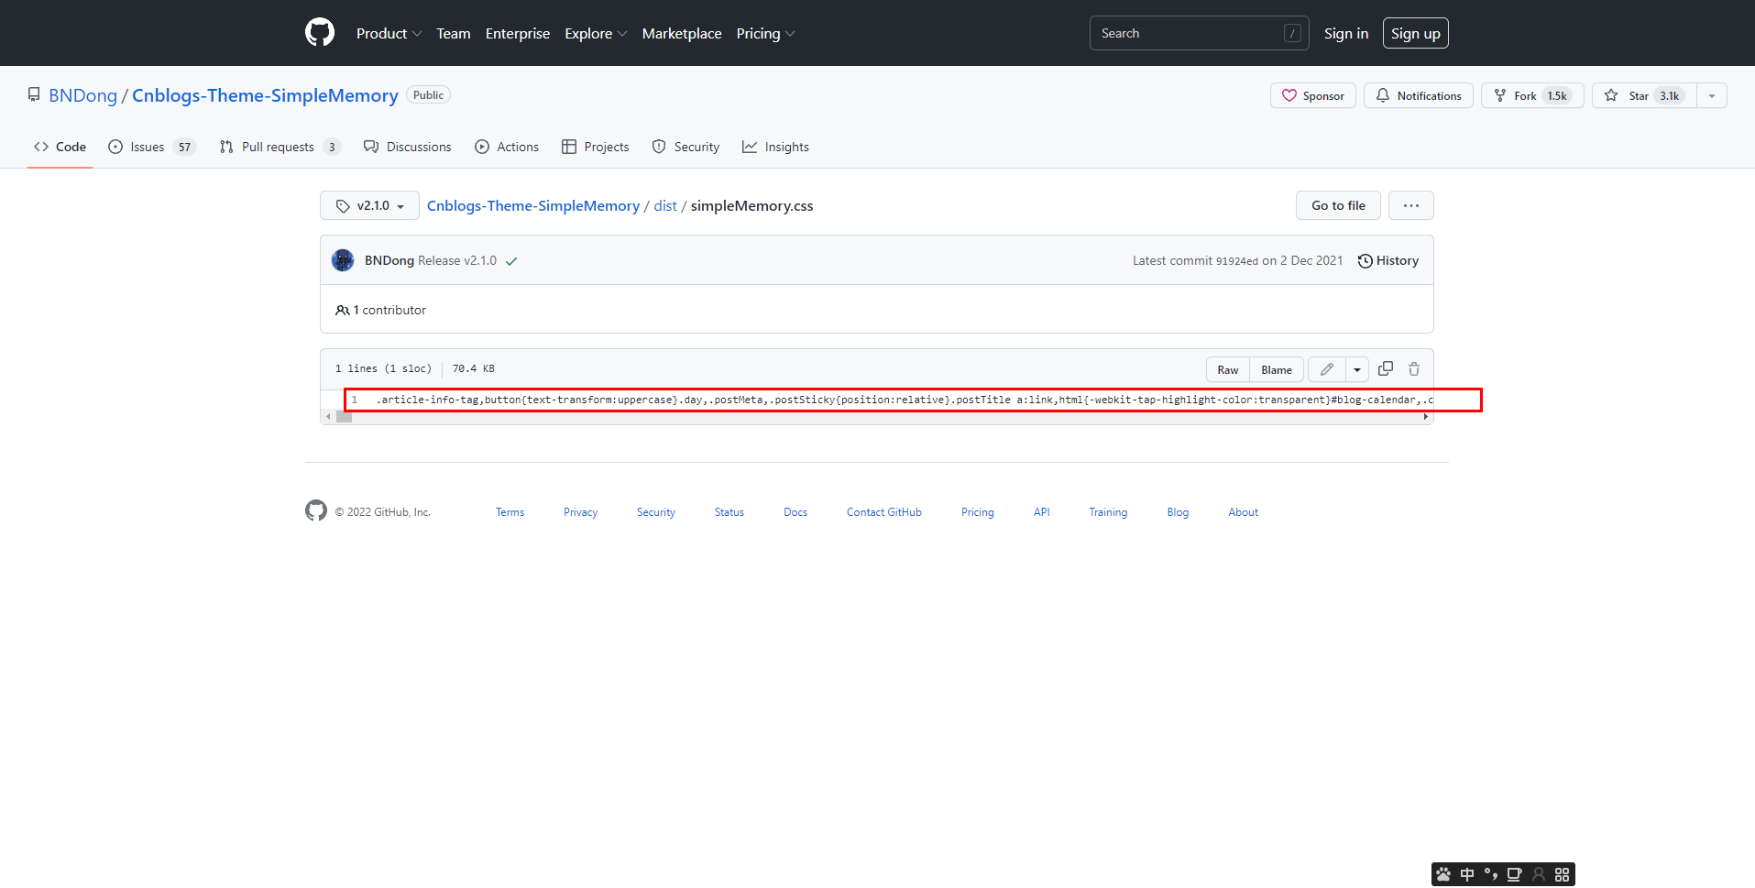1755x888 pixels.
Task: Open commit 91924ed
Action: click(x=1237, y=261)
